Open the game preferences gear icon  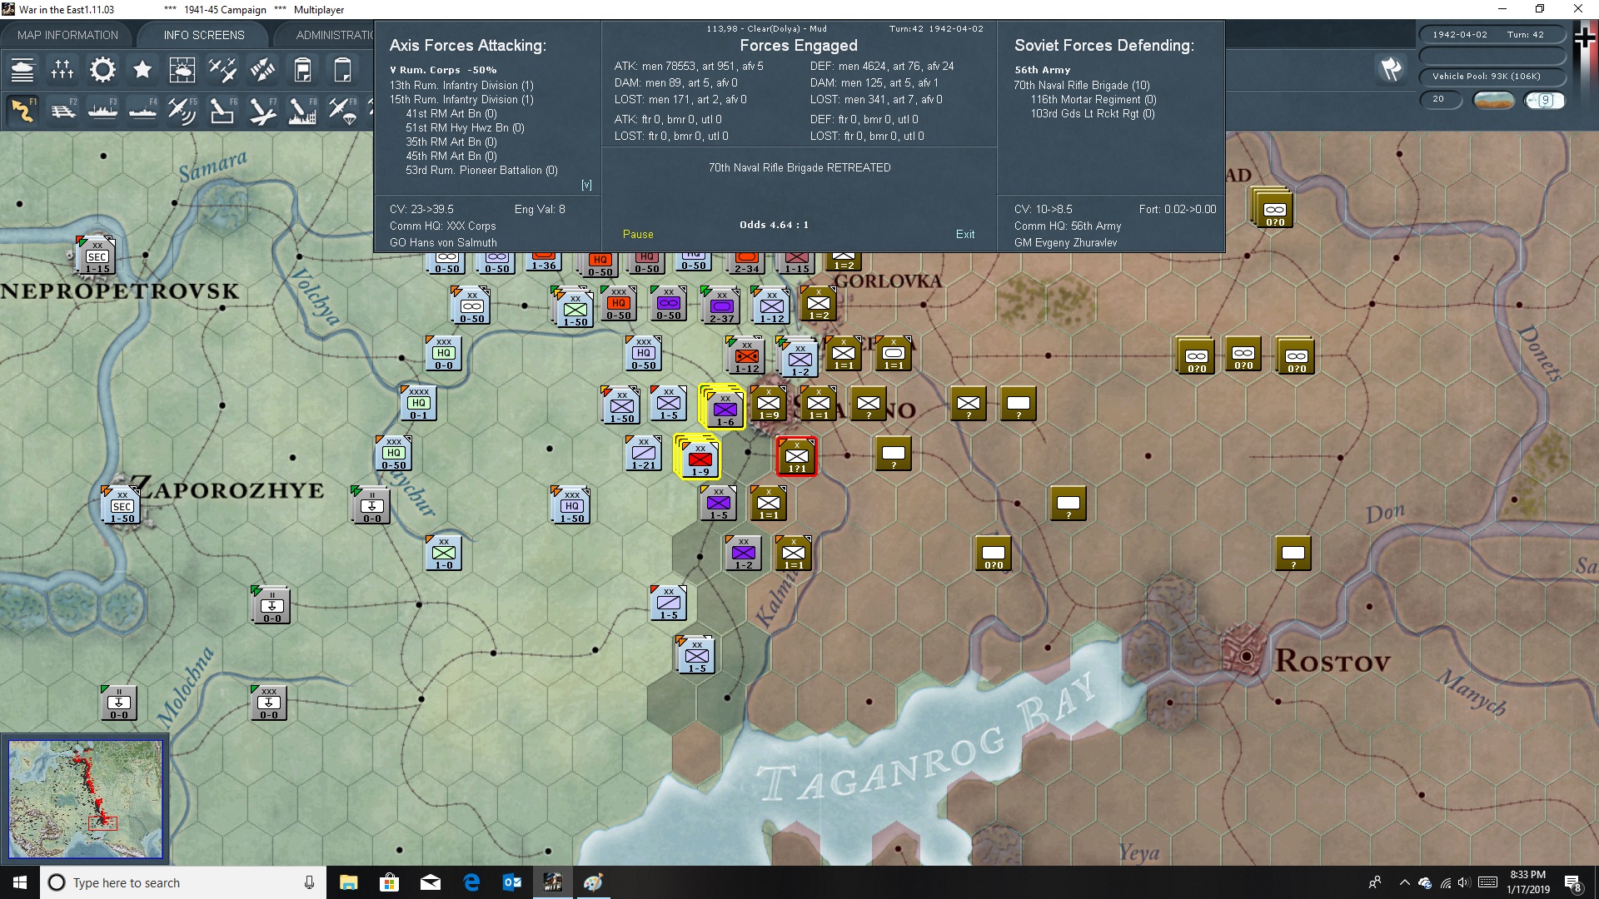pos(102,70)
